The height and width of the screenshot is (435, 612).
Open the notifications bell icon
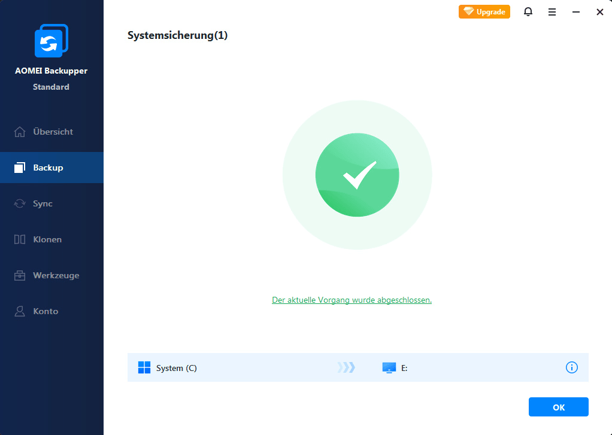528,12
